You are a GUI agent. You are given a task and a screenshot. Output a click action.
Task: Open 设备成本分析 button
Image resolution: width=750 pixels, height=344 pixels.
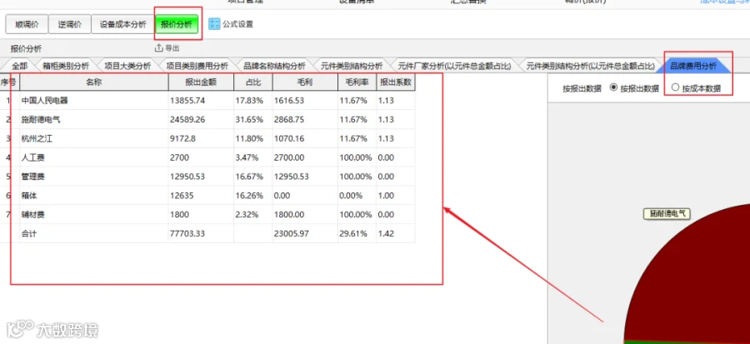[x=122, y=24]
